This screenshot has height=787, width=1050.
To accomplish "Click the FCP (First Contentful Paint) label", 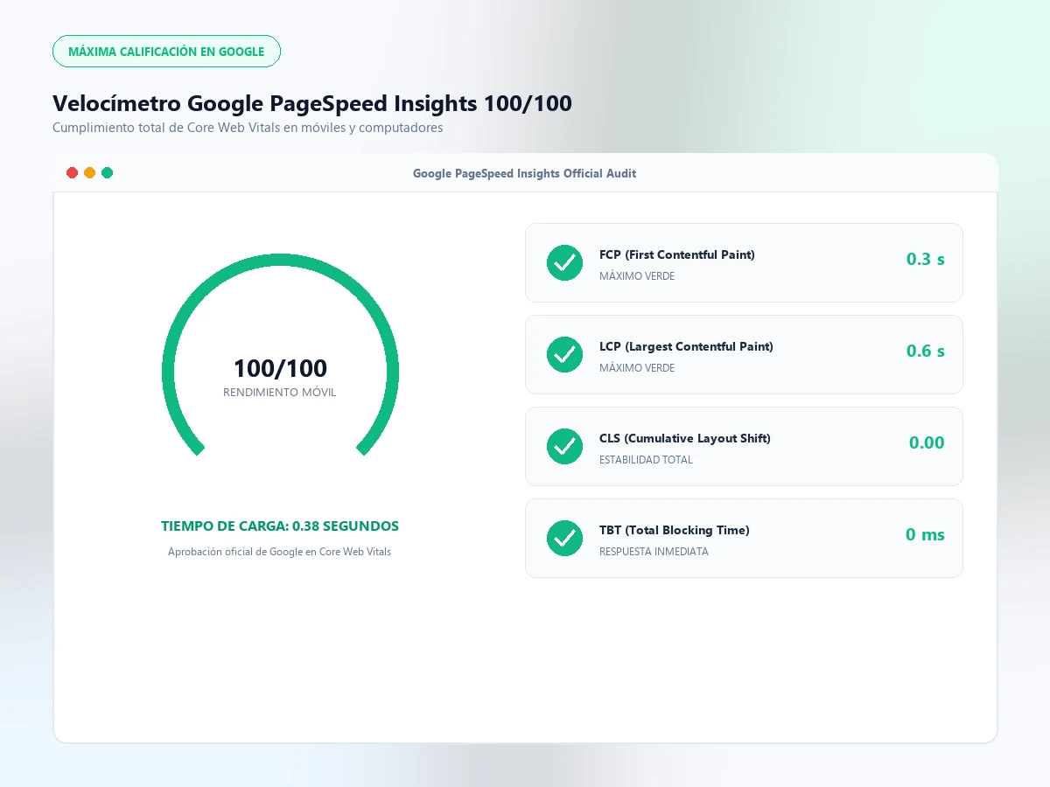I will tap(677, 254).
